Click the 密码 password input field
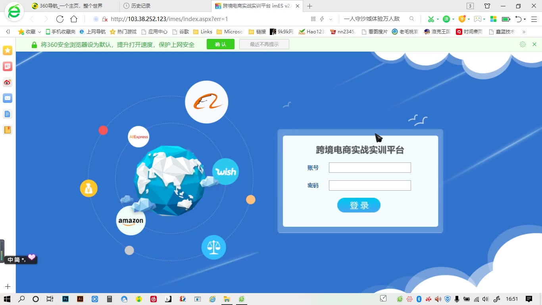542x305 pixels. (370, 185)
